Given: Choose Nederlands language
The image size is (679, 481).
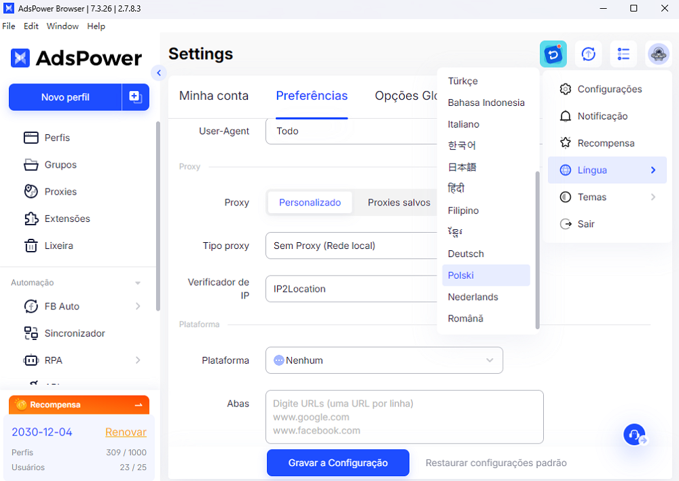Looking at the screenshot, I should (486, 297).
